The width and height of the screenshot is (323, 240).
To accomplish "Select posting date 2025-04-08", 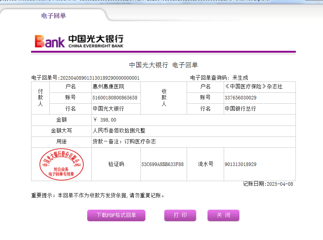I will 280,184.
